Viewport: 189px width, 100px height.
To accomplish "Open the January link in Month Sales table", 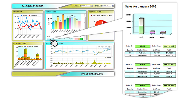I will (49, 39).
